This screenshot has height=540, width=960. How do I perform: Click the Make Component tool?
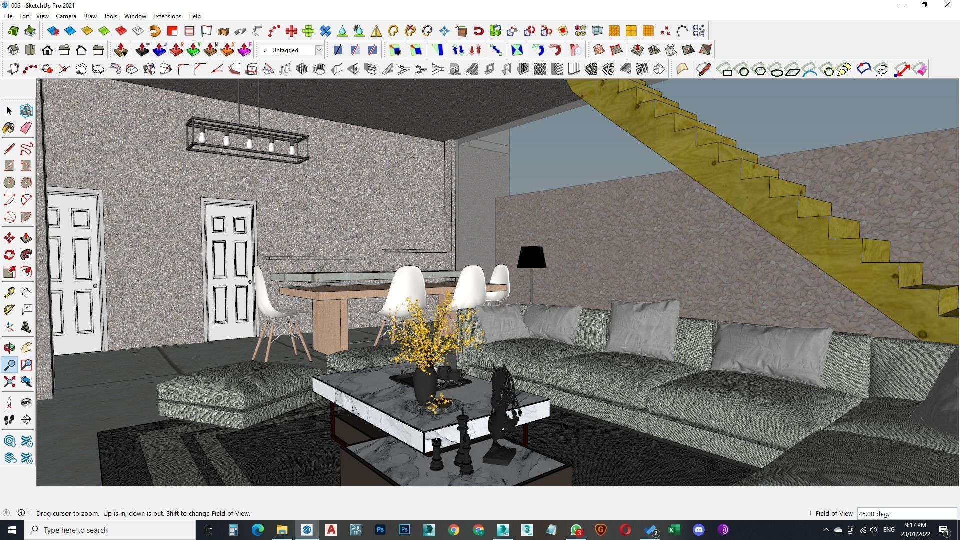coord(26,111)
